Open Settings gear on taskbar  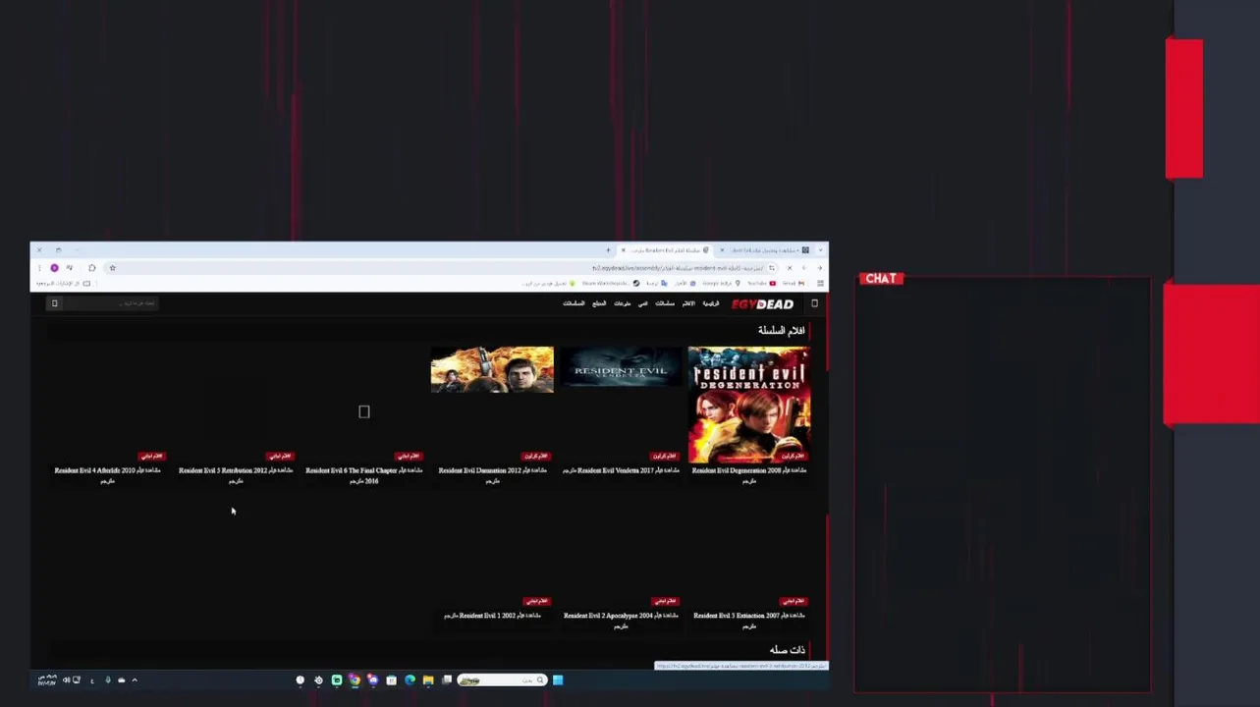click(318, 680)
